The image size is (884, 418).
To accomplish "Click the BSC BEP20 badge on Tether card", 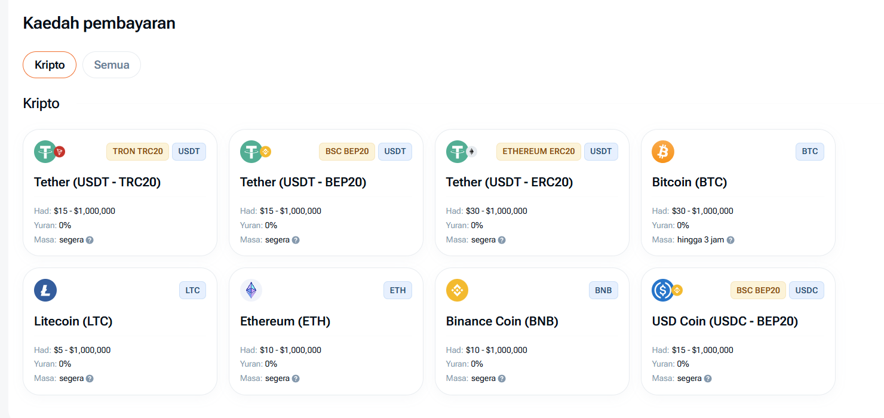I will (x=347, y=152).
